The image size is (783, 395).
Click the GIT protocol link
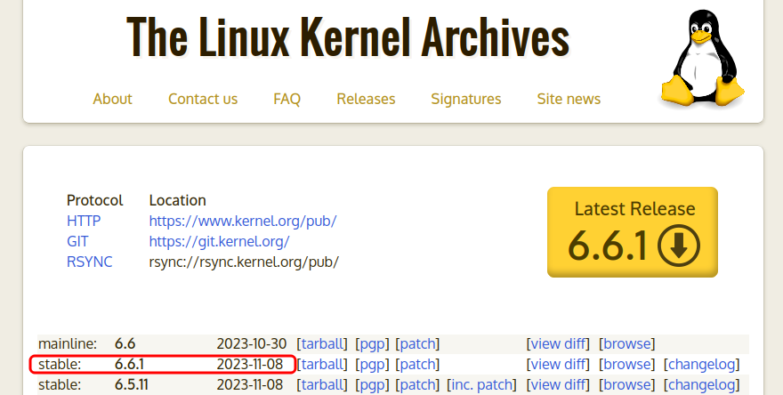[x=77, y=241]
